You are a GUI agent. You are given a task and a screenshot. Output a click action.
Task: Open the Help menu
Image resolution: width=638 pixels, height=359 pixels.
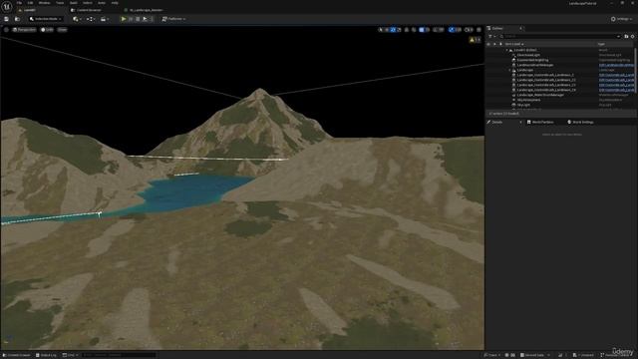point(115,3)
